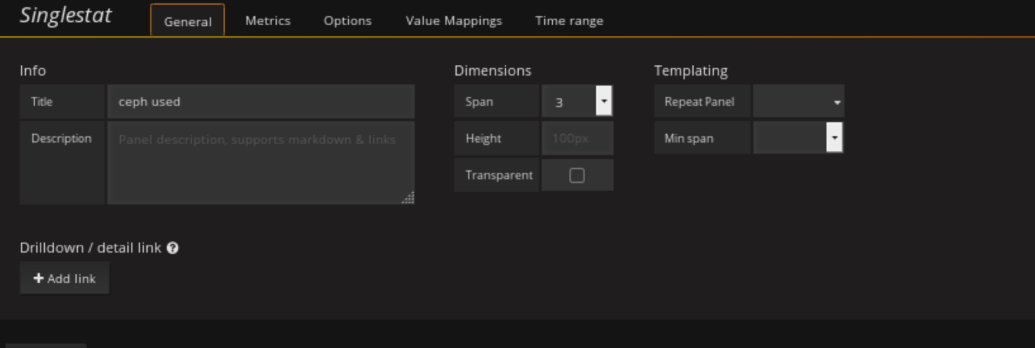Click the Singlestat panel heading
Screen dimensions: 1035x348
(66, 16)
